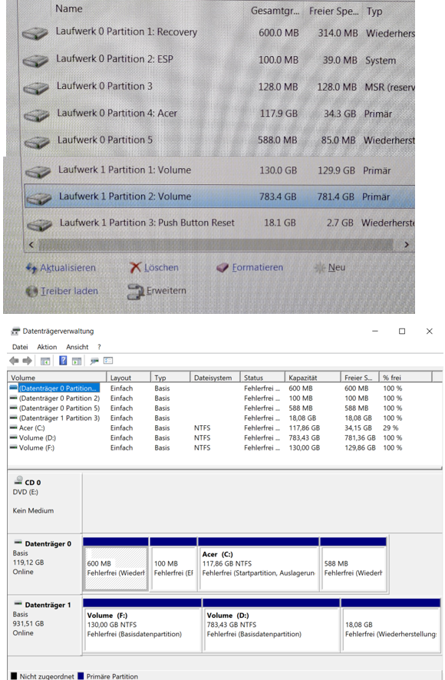Screen dimensions: 445x680
Task: Click the connect drive toolbar icon
Action: click(94, 361)
